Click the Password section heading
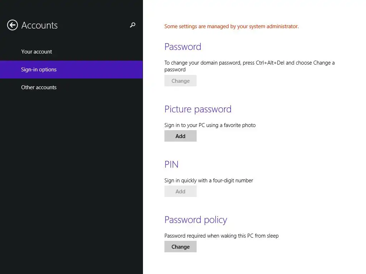This screenshot has width=366, height=274. (183, 47)
